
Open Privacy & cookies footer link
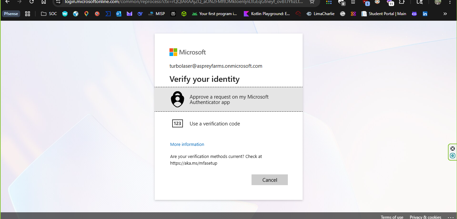click(425, 217)
